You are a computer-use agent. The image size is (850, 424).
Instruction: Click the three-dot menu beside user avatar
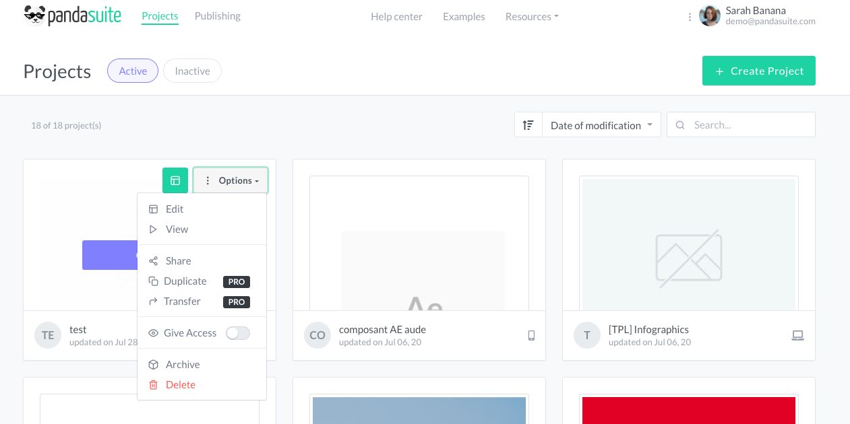point(690,17)
